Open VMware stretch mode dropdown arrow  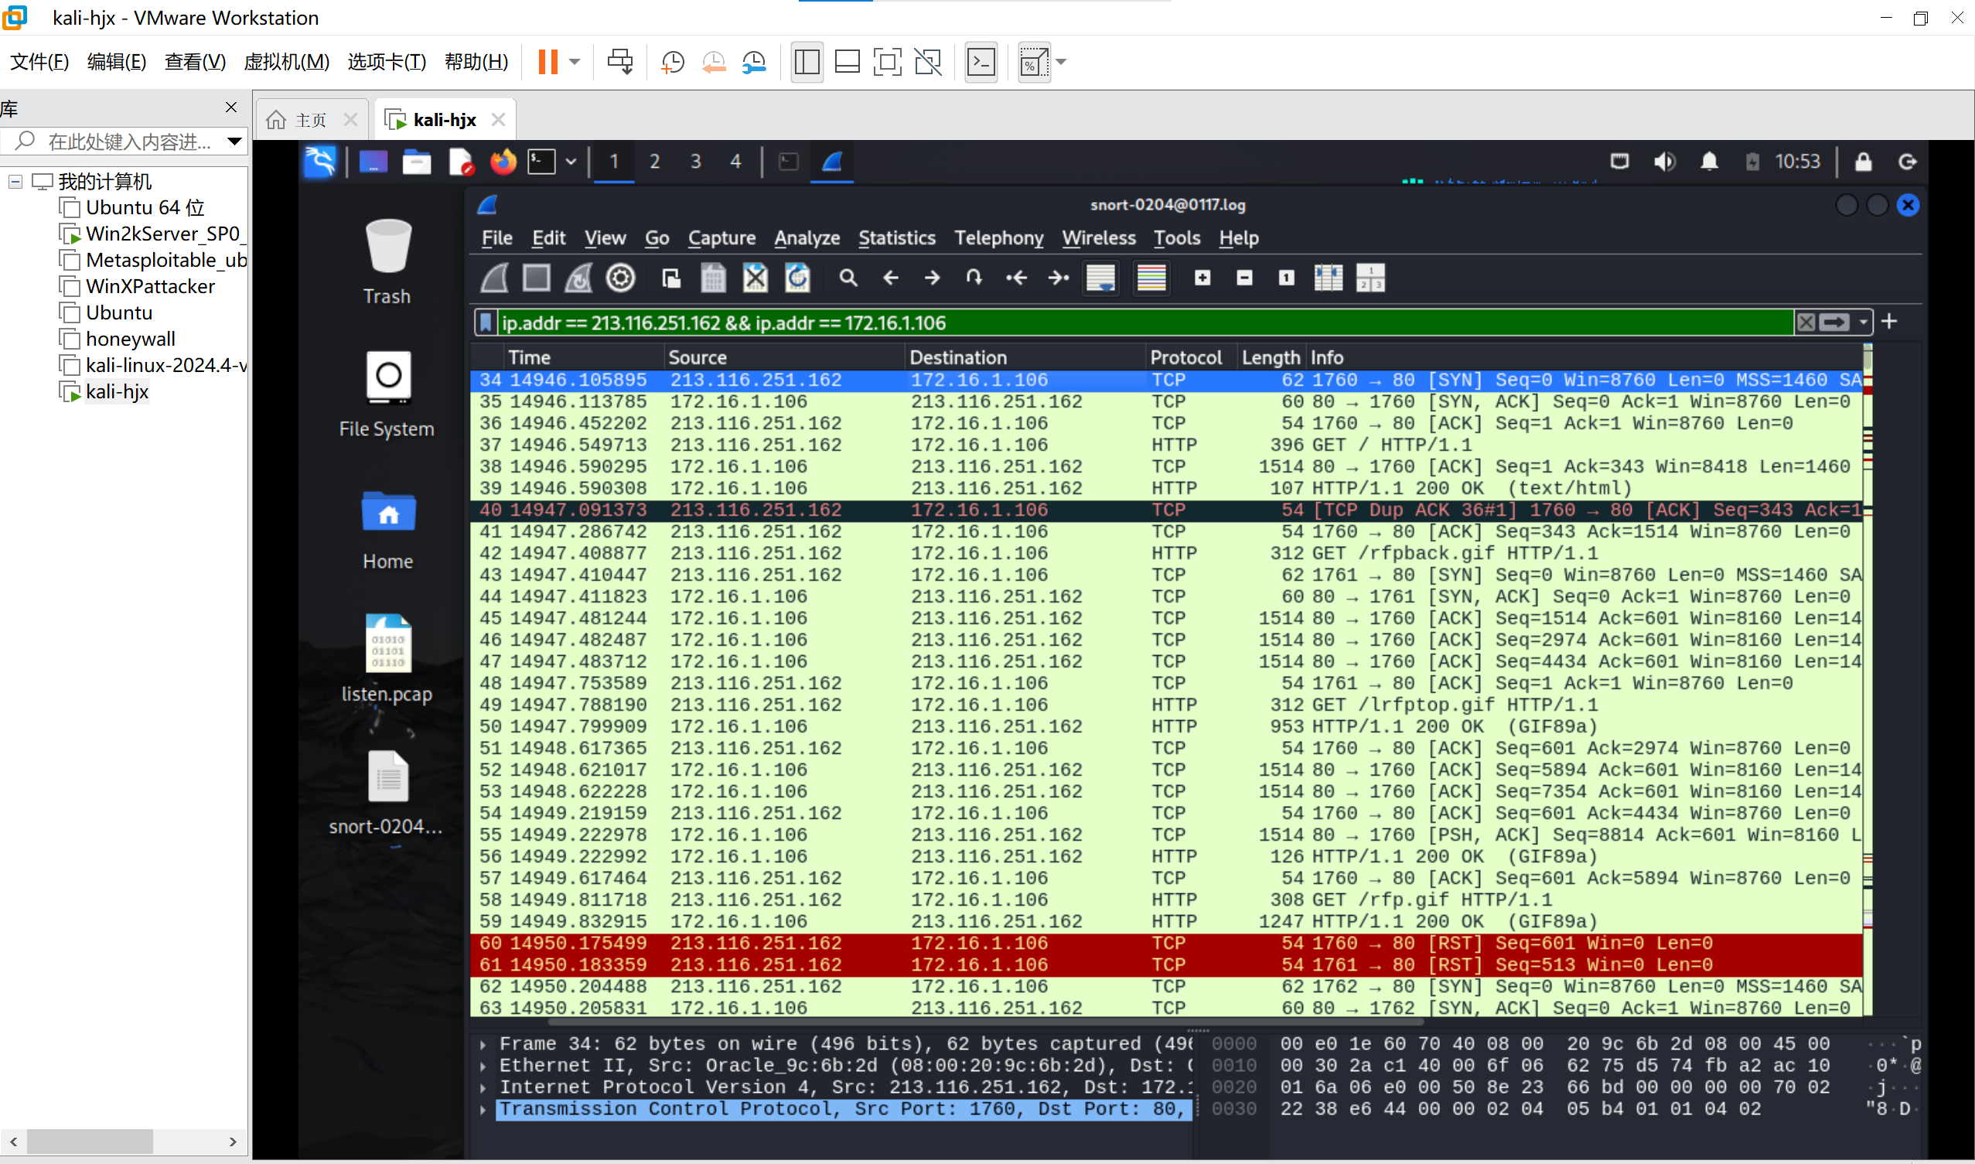1061,61
